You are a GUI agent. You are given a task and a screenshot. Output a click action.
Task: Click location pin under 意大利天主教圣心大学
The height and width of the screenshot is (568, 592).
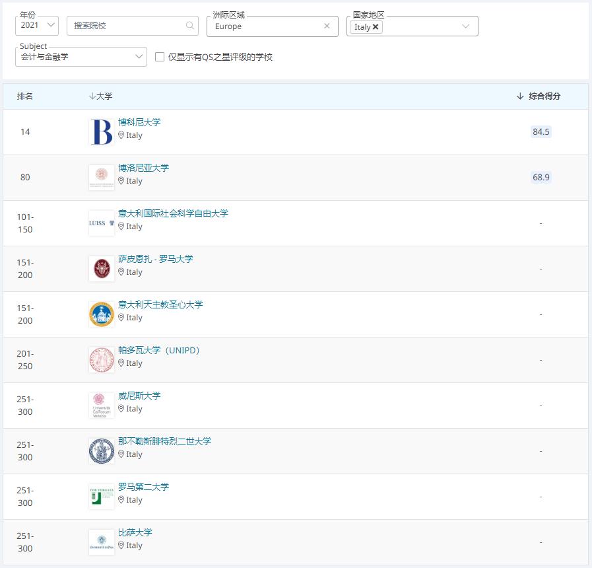pyautogui.click(x=121, y=318)
